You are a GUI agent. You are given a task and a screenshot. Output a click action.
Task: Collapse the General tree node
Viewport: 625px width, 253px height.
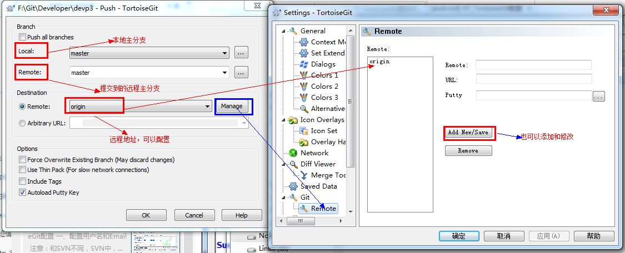[284, 31]
